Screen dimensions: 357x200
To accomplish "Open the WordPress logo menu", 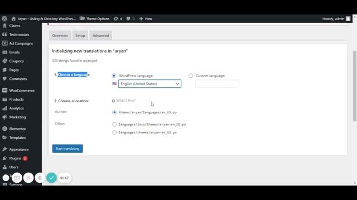I will pos(4,18).
